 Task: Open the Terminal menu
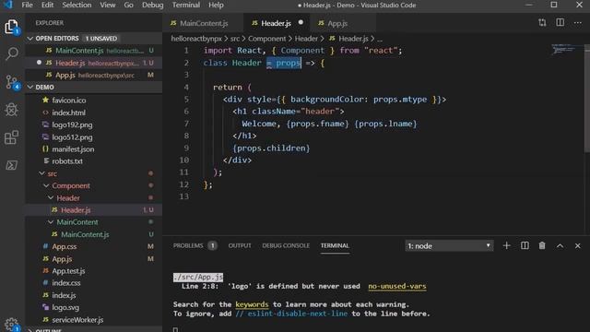(186, 5)
